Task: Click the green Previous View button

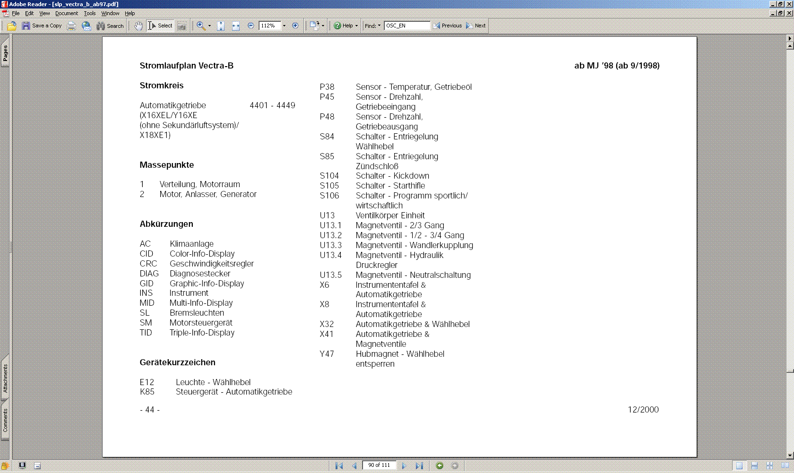Action: (440, 466)
